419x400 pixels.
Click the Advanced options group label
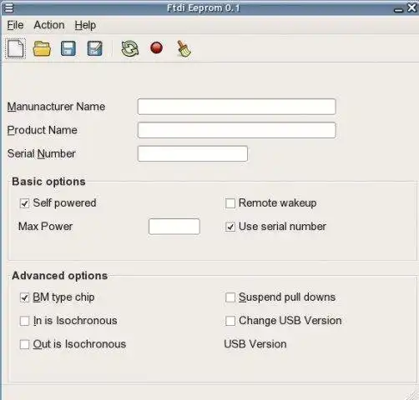[x=60, y=276]
